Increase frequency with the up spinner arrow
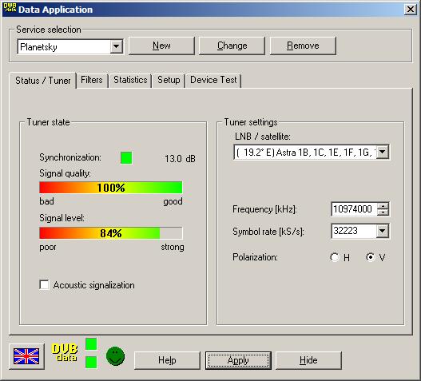The height and width of the screenshot is (381, 421). (x=383, y=205)
